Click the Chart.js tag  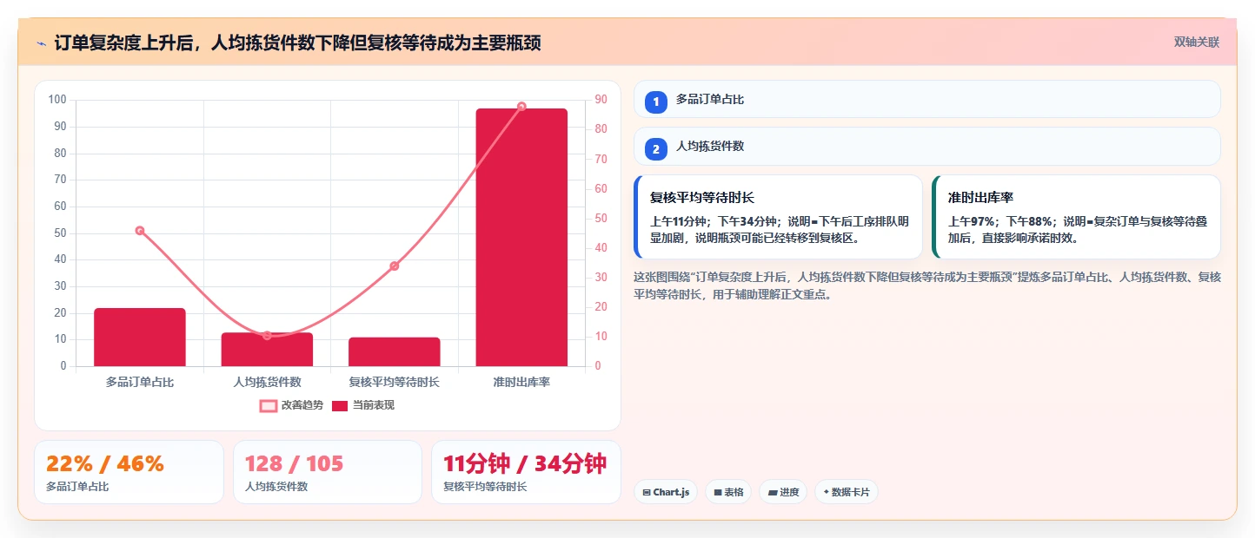click(x=666, y=492)
